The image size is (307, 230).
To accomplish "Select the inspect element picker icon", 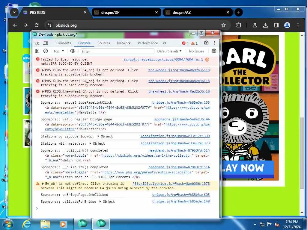I will tap(37, 43).
